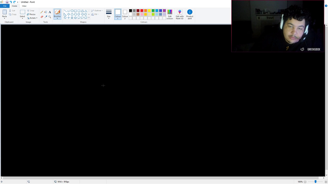
Task: Click the Undo arrow icon
Action: tap(11, 2)
